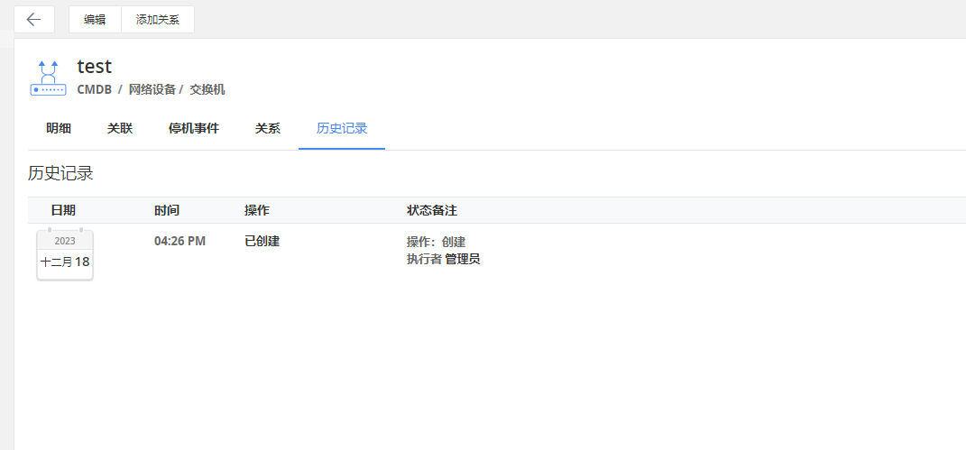The image size is (966, 450).
Task: Open 网络设备 in the breadcrumb
Action: tap(152, 89)
